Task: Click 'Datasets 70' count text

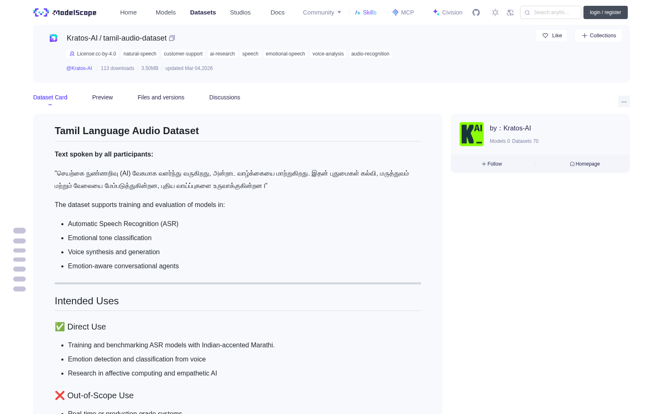Action: tap(525, 141)
